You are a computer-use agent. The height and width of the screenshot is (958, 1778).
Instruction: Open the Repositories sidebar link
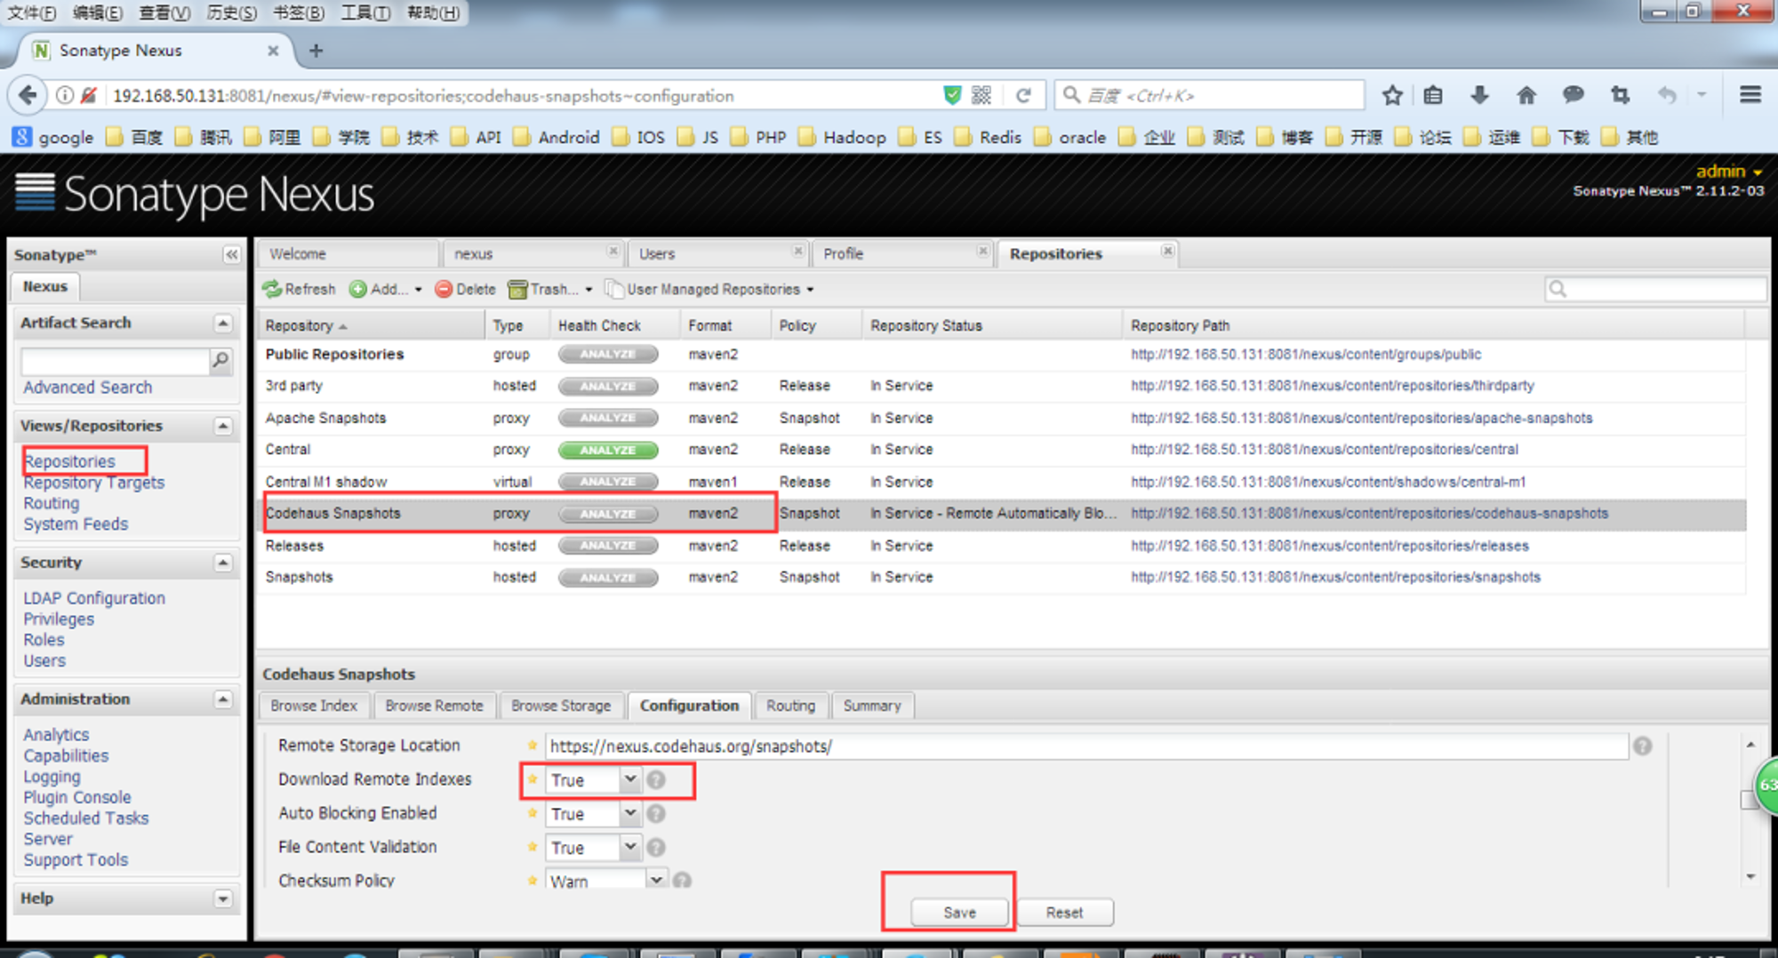[x=69, y=461]
